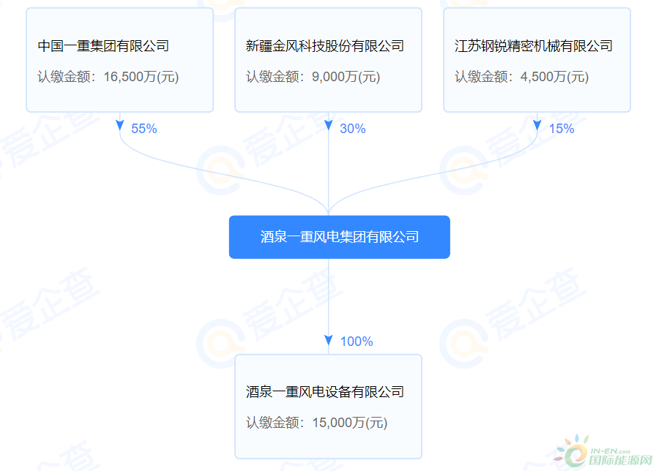Image resolution: width=656 pixels, height=471 pixels.
Task: Click the 16,500万(元) subscribed amount
Action: (x=141, y=77)
